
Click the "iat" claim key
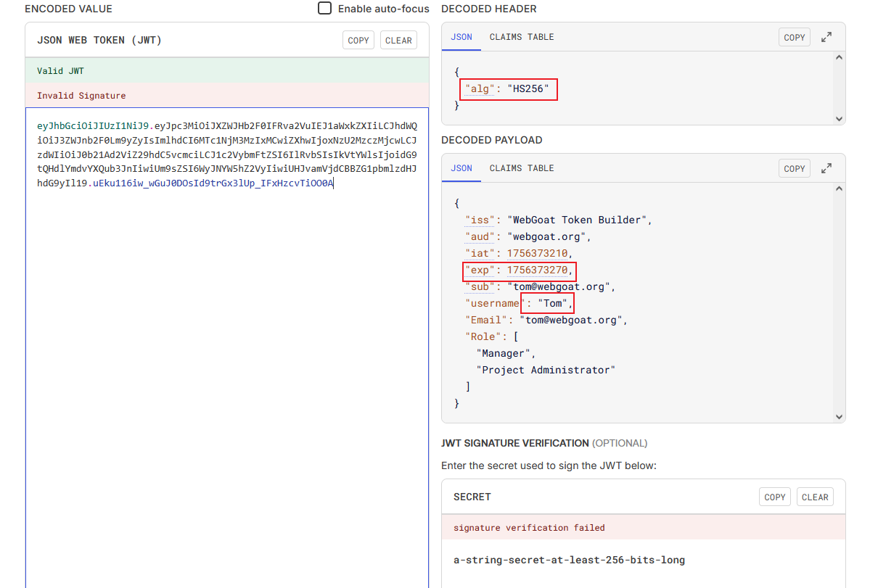pos(480,253)
